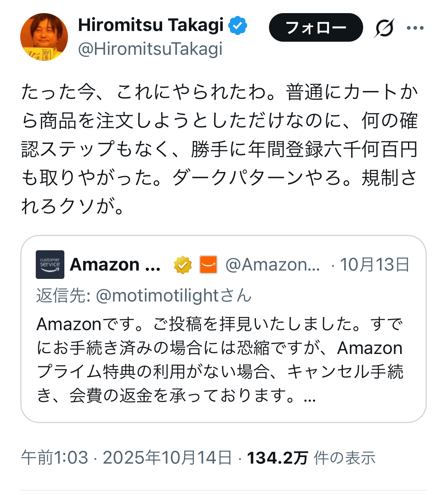Click the gold verified badge
The image size is (447, 495).
point(183,265)
